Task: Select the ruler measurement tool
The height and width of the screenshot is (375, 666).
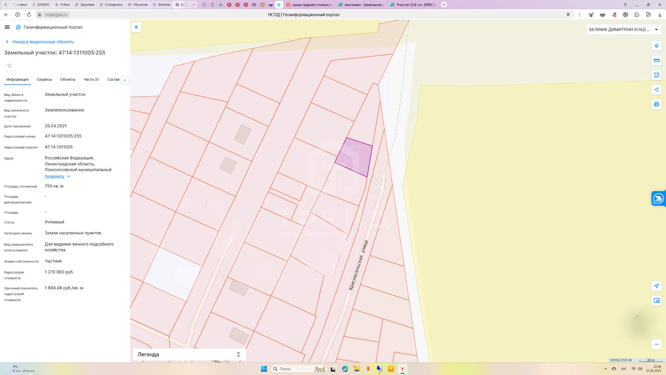Action: point(656,61)
